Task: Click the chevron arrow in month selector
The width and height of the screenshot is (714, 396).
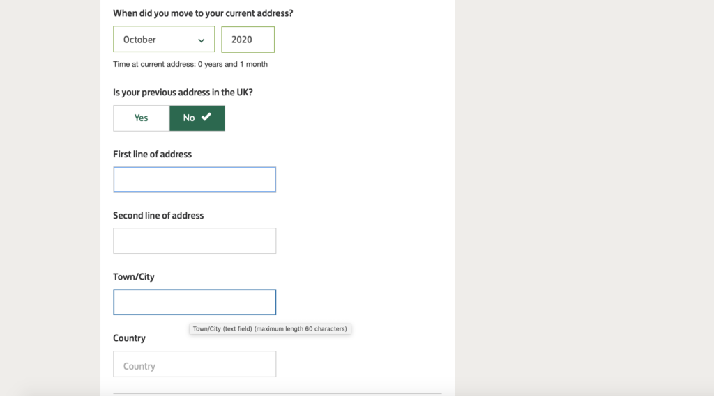Action: (x=201, y=40)
